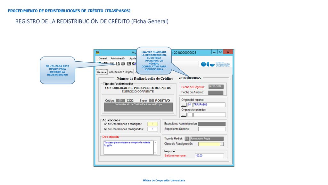Click the printer icon in the toolbar
This screenshot has height=185, width=328.
[123, 64]
